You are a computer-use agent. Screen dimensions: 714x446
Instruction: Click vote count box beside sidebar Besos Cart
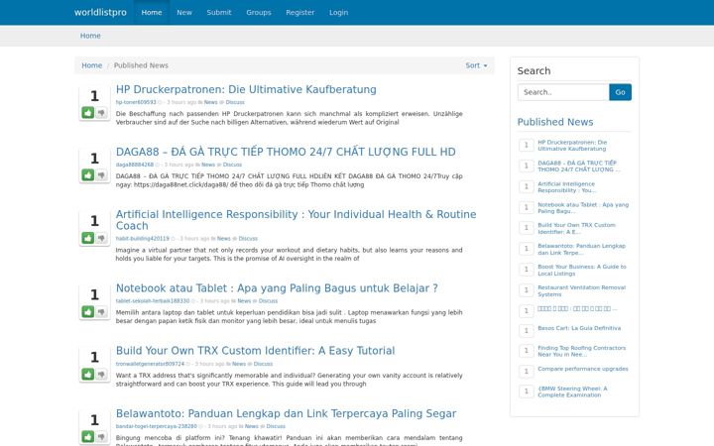click(x=526, y=330)
